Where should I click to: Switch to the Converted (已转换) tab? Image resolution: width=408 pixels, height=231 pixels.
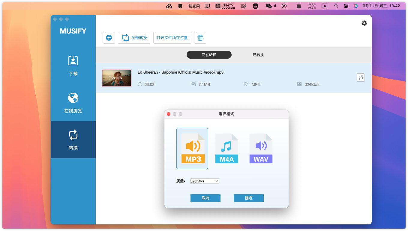click(258, 55)
